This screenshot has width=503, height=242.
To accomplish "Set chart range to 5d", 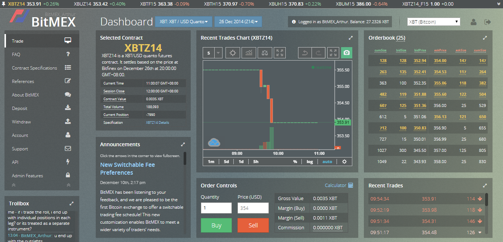I will (x=226, y=162).
